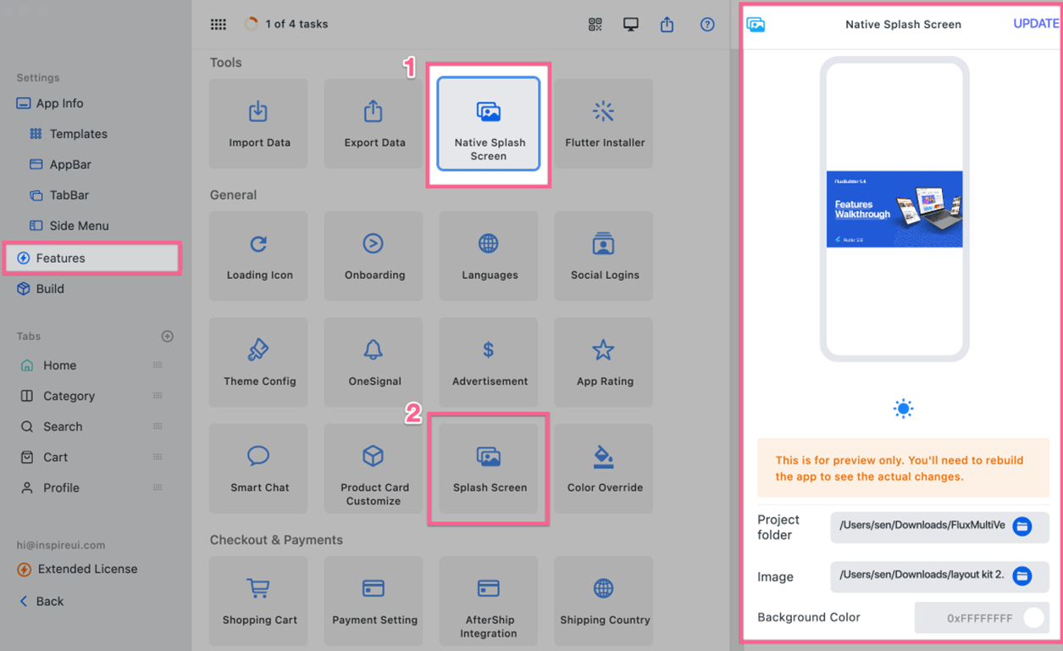The width and height of the screenshot is (1063, 651).
Task: Click the splash preview image in phone
Action: click(894, 209)
